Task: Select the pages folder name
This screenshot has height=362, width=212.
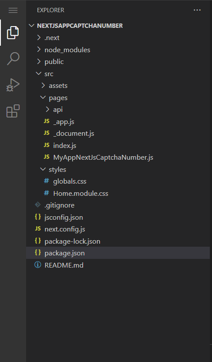Action: pyautogui.click(x=58, y=98)
